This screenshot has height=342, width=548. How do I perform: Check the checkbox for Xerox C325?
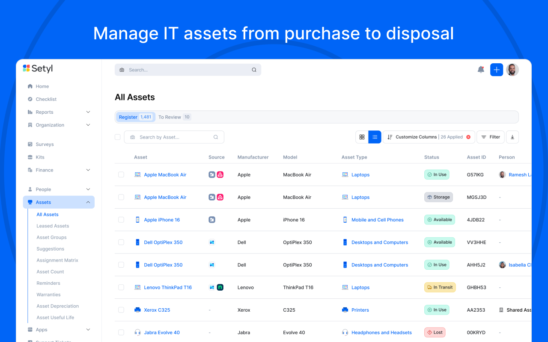point(121,310)
